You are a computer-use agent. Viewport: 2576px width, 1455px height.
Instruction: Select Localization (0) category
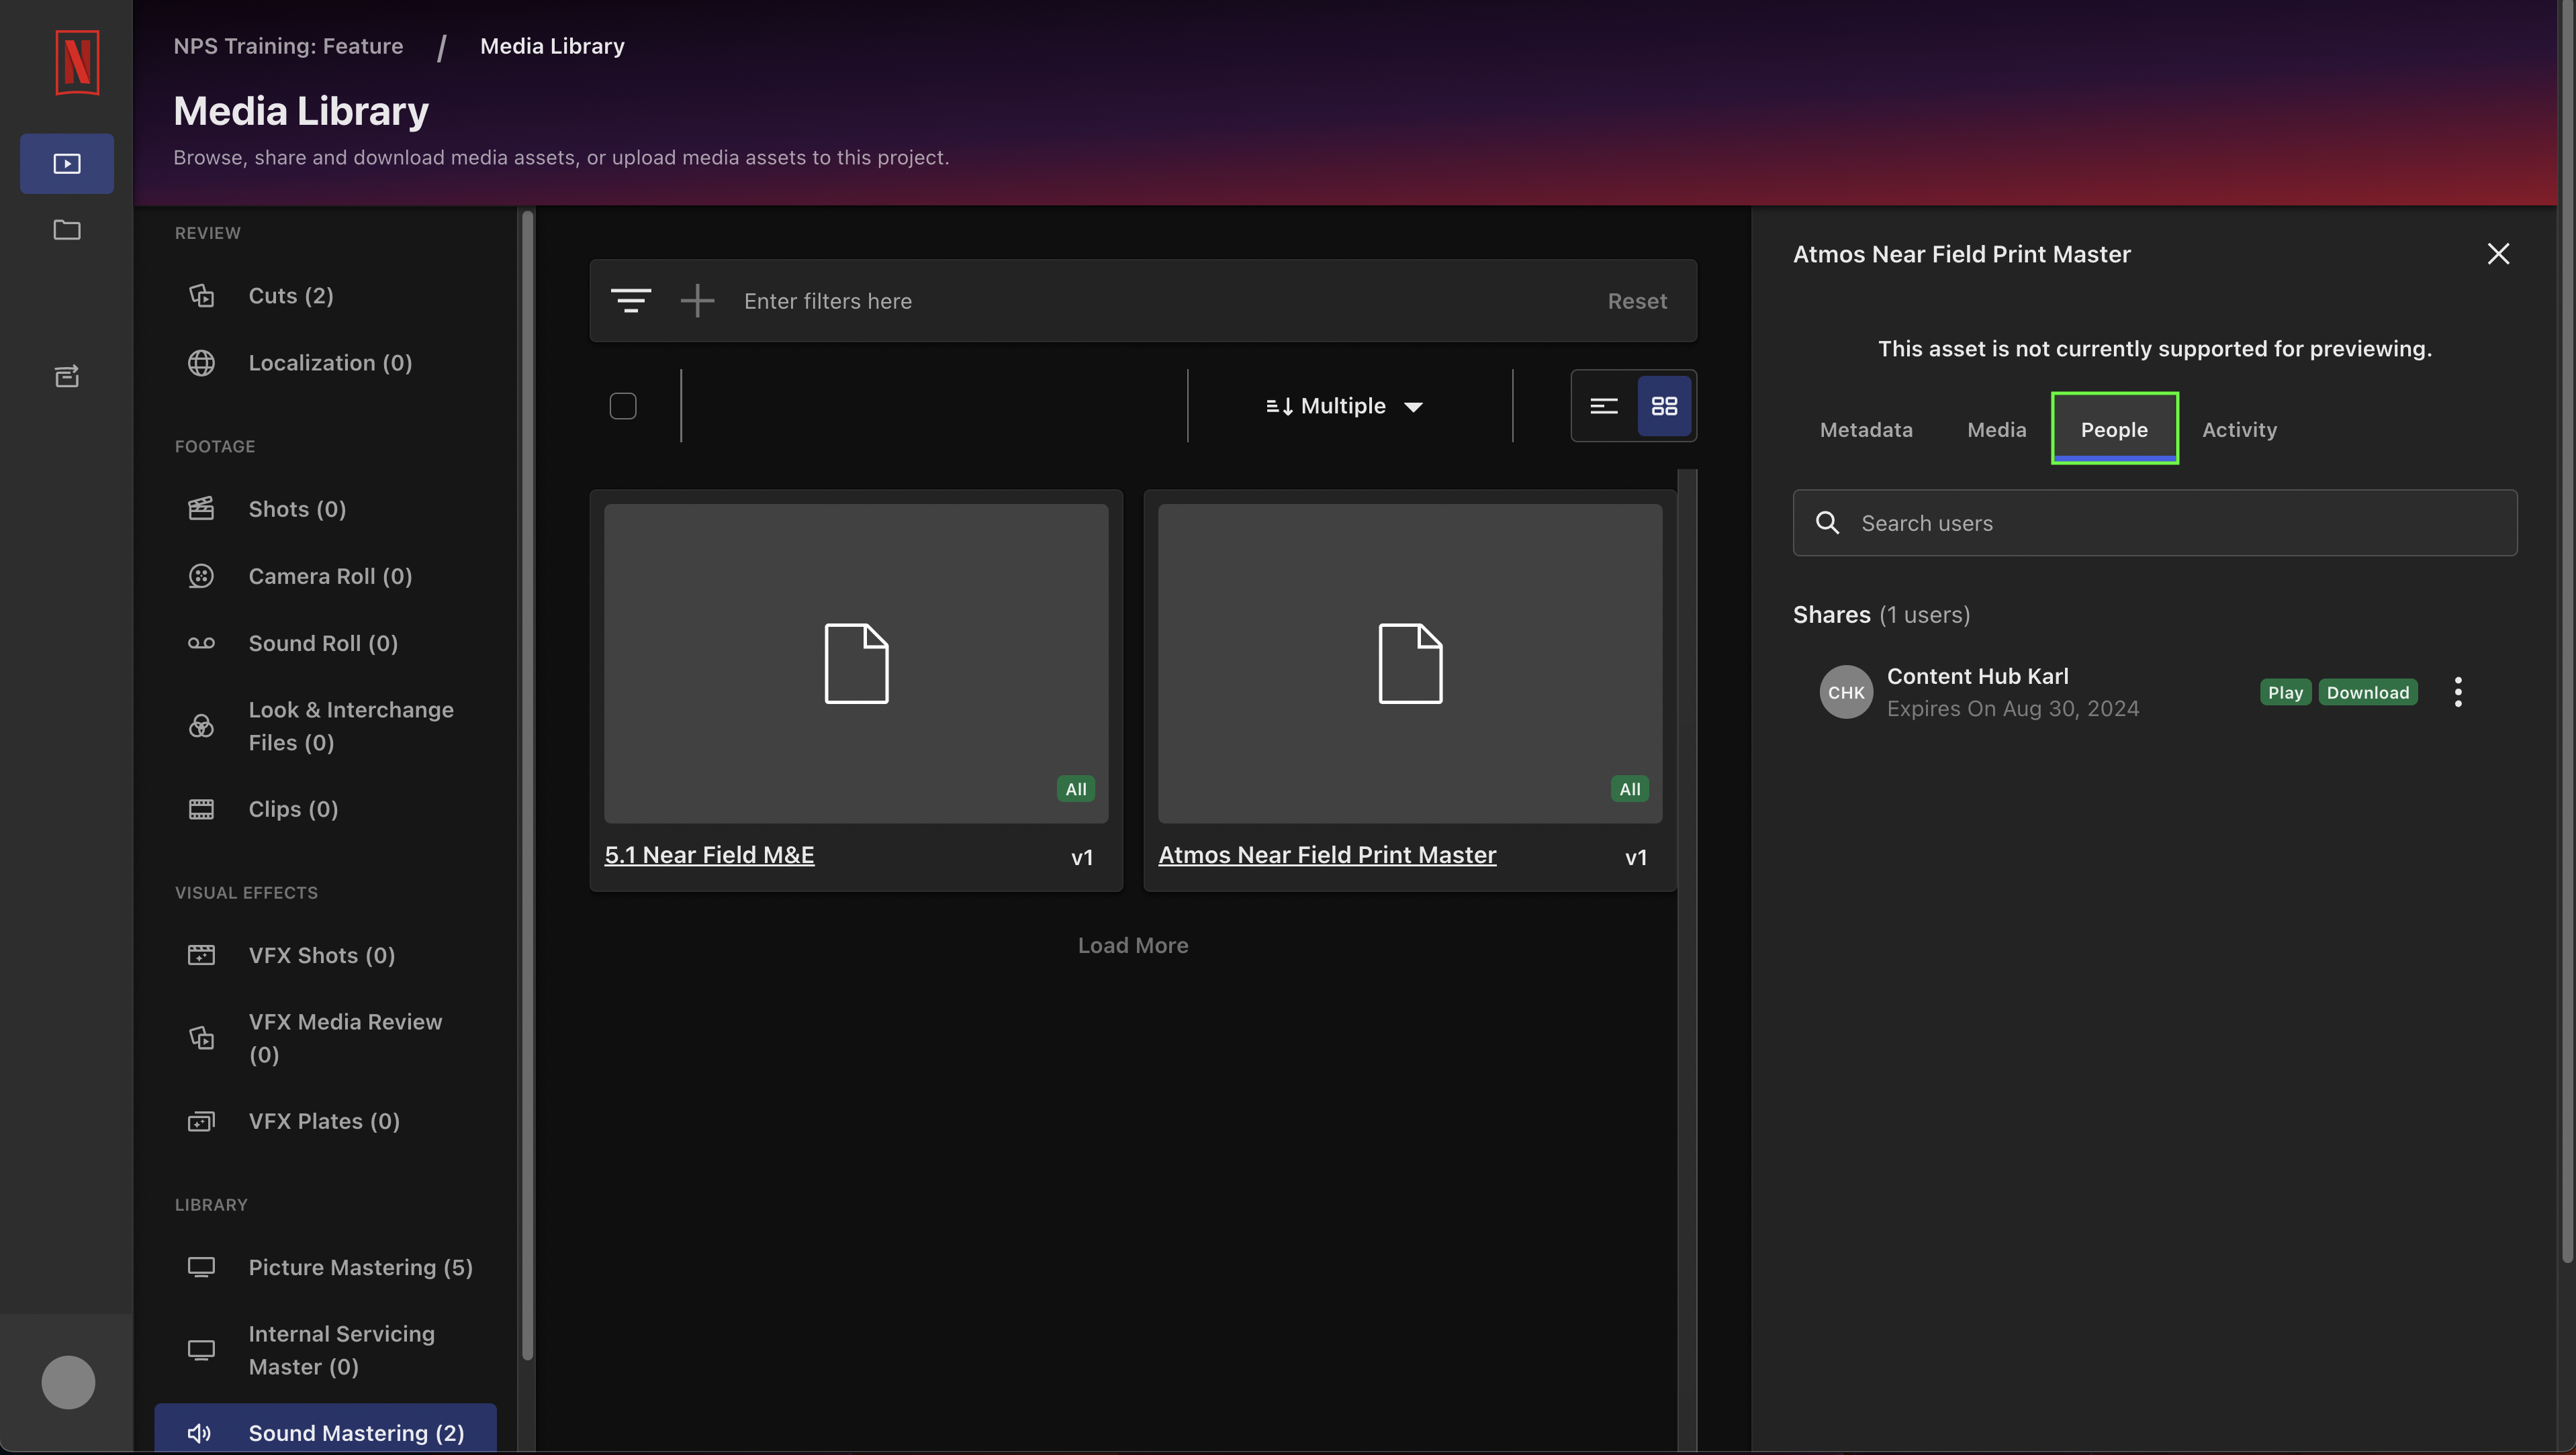(325, 363)
